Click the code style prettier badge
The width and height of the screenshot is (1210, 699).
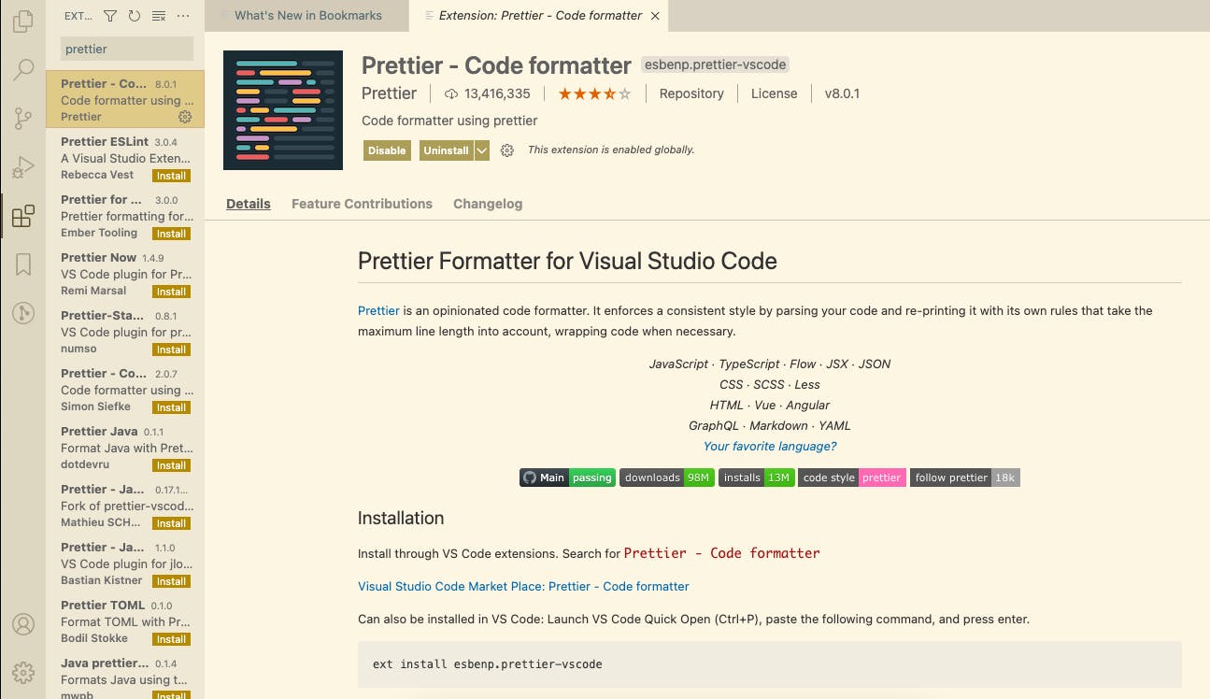tap(852, 478)
